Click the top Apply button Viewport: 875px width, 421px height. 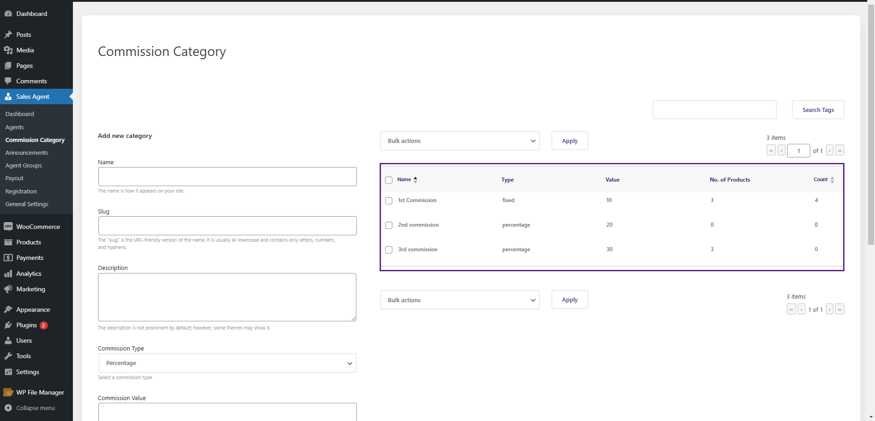570,141
